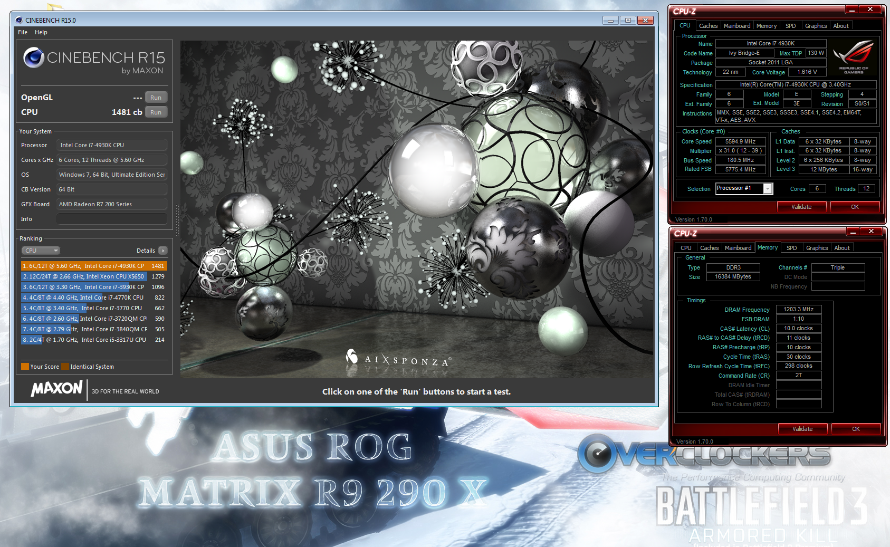Image resolution: width=890 pixels, height=547 pixels.
Task: Click the MAXON logo at bottom left
Action: click(x=56, y=389)
